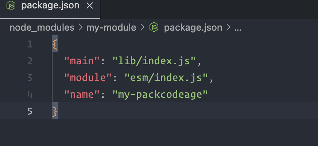318x146 pixels.
Task: Close the package.json tab
Action: (90, 7)
